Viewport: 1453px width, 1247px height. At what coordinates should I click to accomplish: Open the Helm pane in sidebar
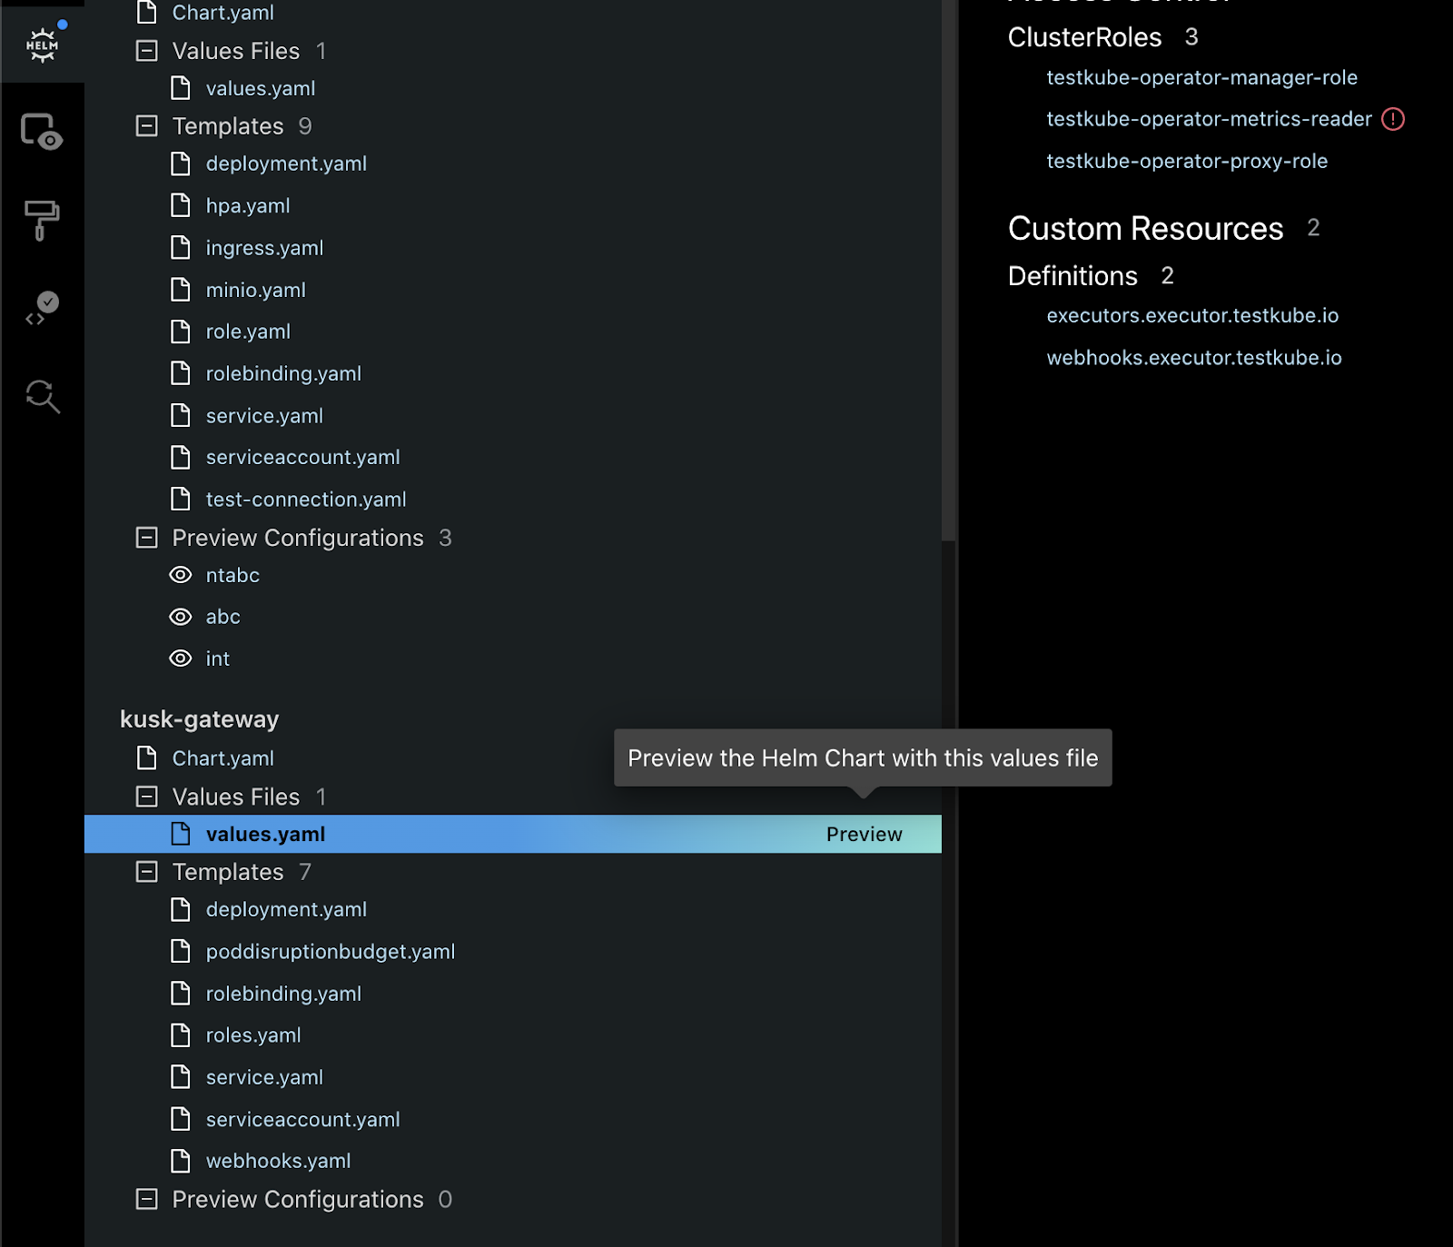(x=42, y=44)
